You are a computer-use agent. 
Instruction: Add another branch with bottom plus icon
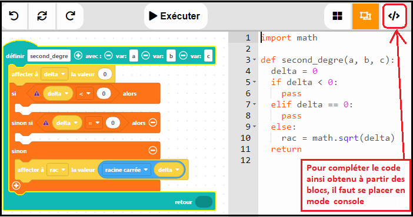(x=16, y=185)
